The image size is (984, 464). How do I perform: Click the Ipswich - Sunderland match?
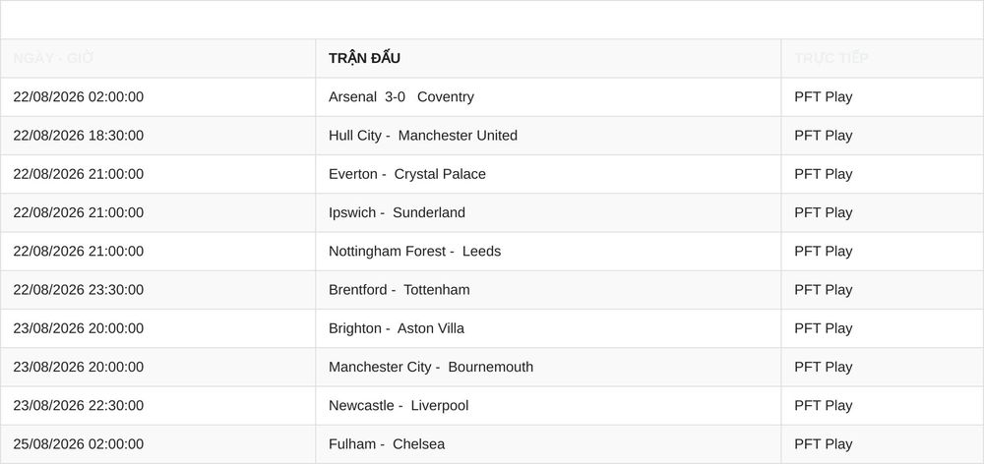pos(397,212)
